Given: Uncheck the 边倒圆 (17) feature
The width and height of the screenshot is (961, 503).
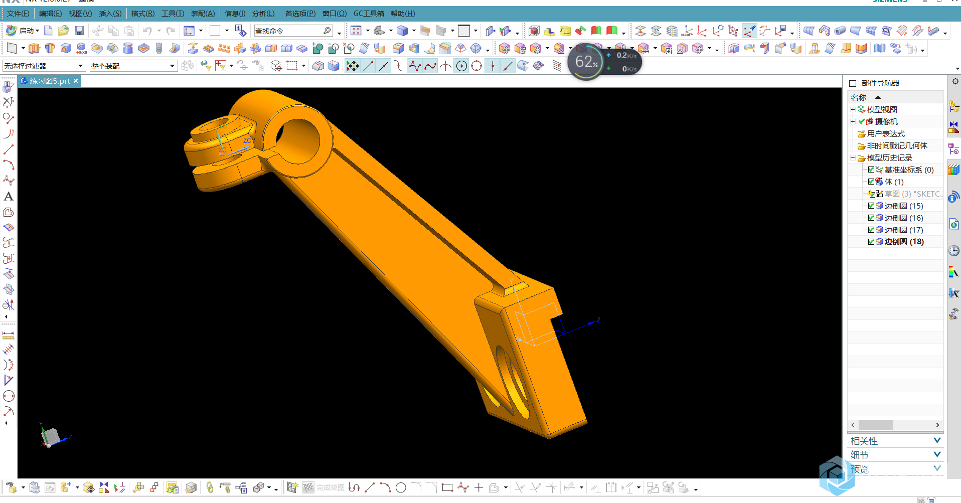Looking at the screenshot, I should (x=871, y=230).
